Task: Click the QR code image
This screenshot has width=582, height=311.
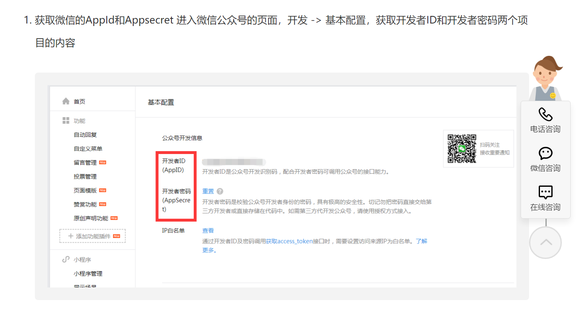Action: click(462, 149)
